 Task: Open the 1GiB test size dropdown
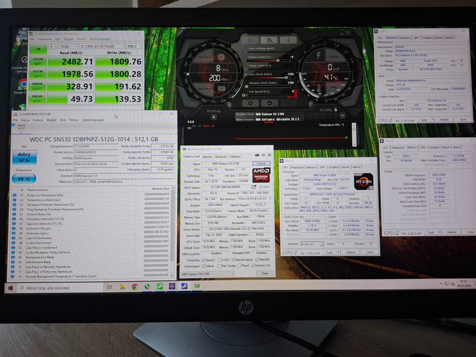(x=68, y=46)
